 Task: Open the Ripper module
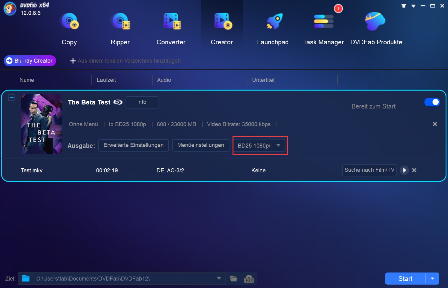(120, 29)
